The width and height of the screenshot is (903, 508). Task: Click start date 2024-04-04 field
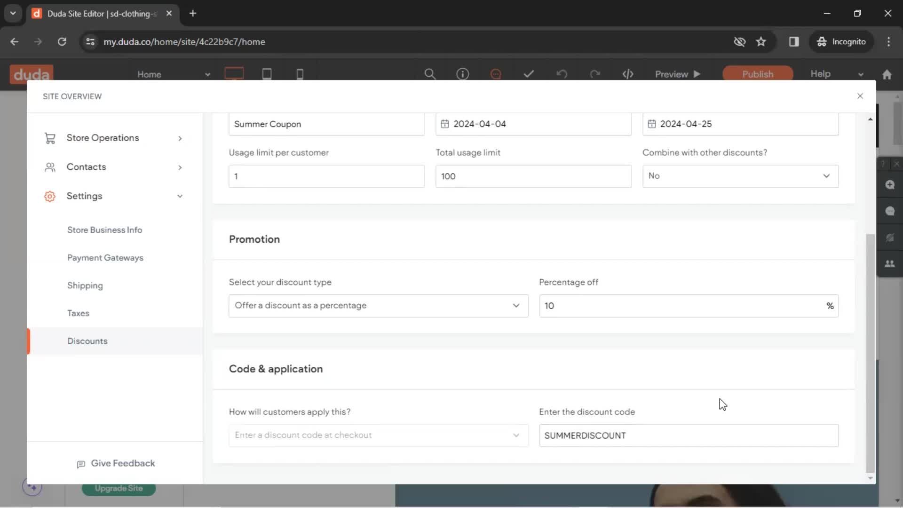(x=533, y=124)
